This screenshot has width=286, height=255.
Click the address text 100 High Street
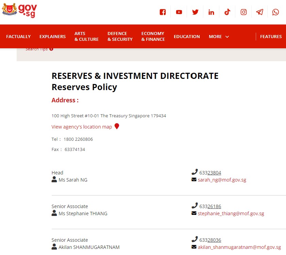tap(109, 116)
